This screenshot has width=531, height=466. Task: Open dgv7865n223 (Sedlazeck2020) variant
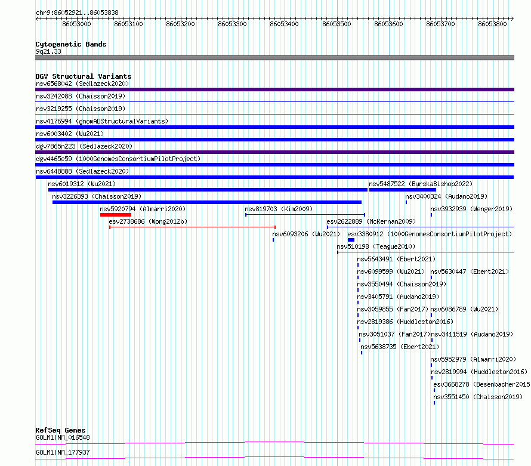point(84,146)
